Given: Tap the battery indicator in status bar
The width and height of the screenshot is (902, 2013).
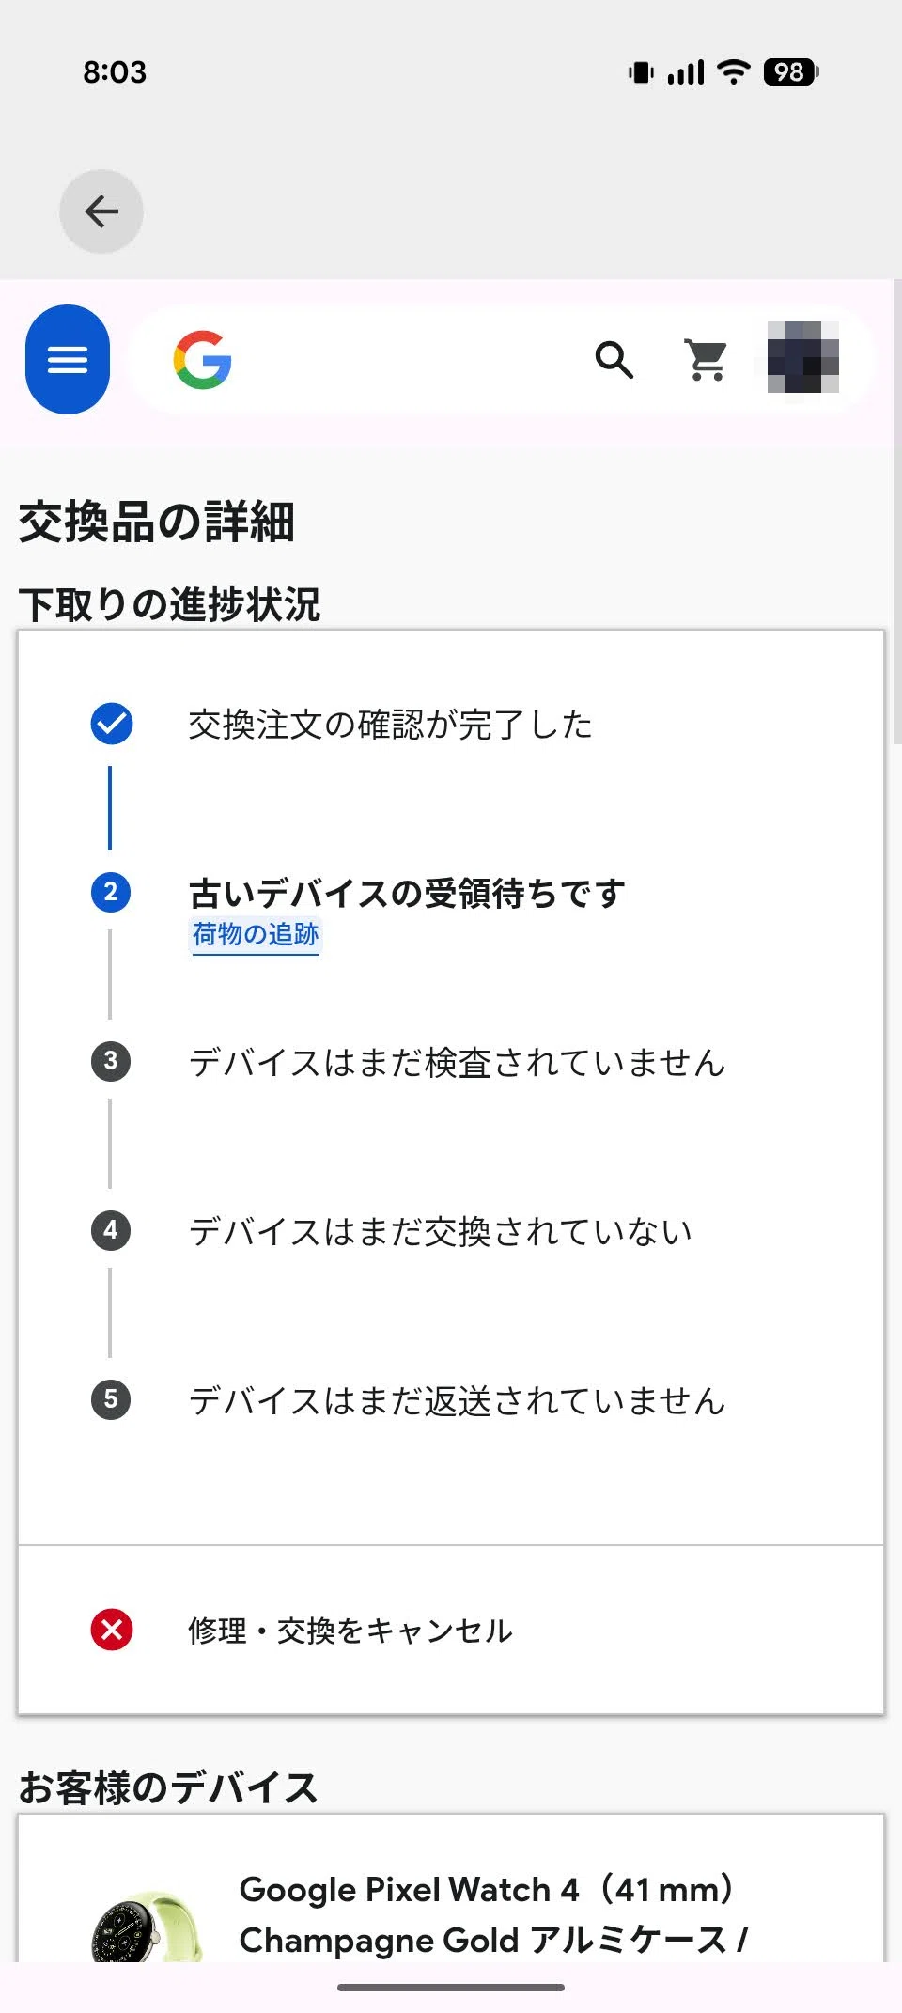Looking at the screenshot, I should [x=791, y=71].
